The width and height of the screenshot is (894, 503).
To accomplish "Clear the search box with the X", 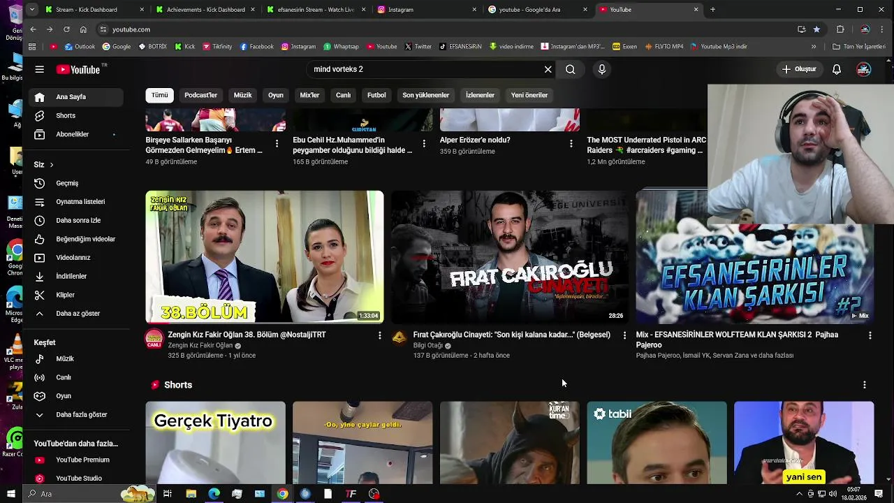I will (x=548, y=69).
